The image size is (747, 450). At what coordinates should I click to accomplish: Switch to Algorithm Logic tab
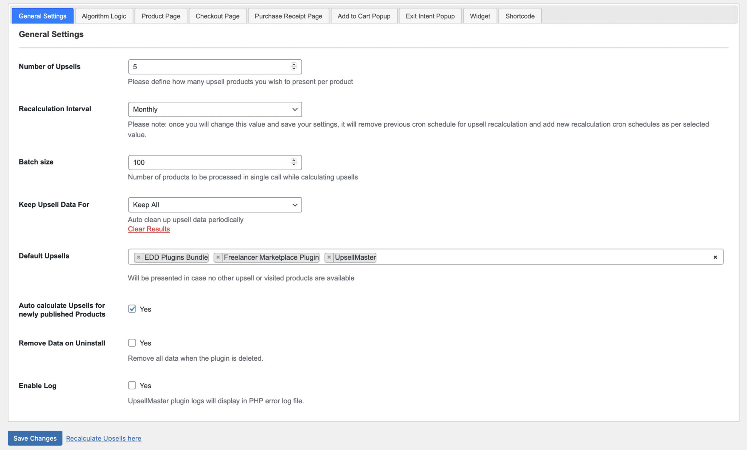pos(104,16)
